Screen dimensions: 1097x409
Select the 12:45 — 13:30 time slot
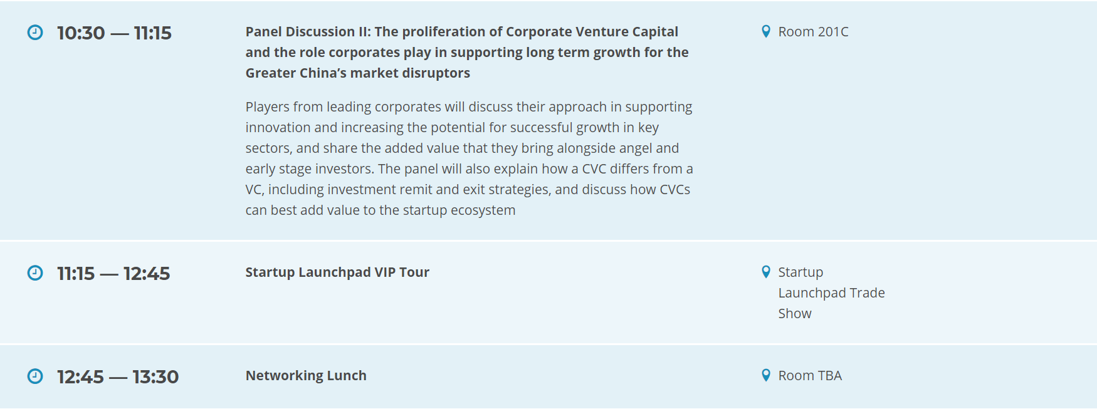pos(118,376)
